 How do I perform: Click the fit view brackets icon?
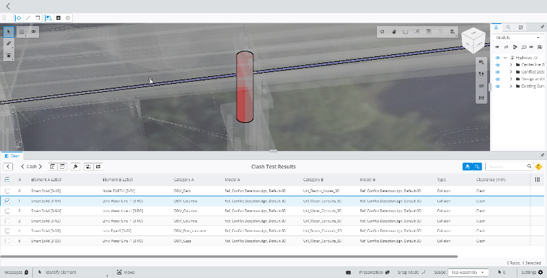point(406,32)
